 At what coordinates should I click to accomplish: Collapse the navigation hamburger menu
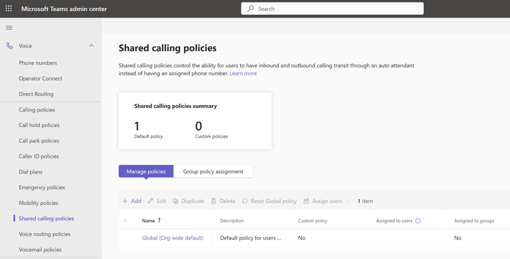click(x=9, y=28)
